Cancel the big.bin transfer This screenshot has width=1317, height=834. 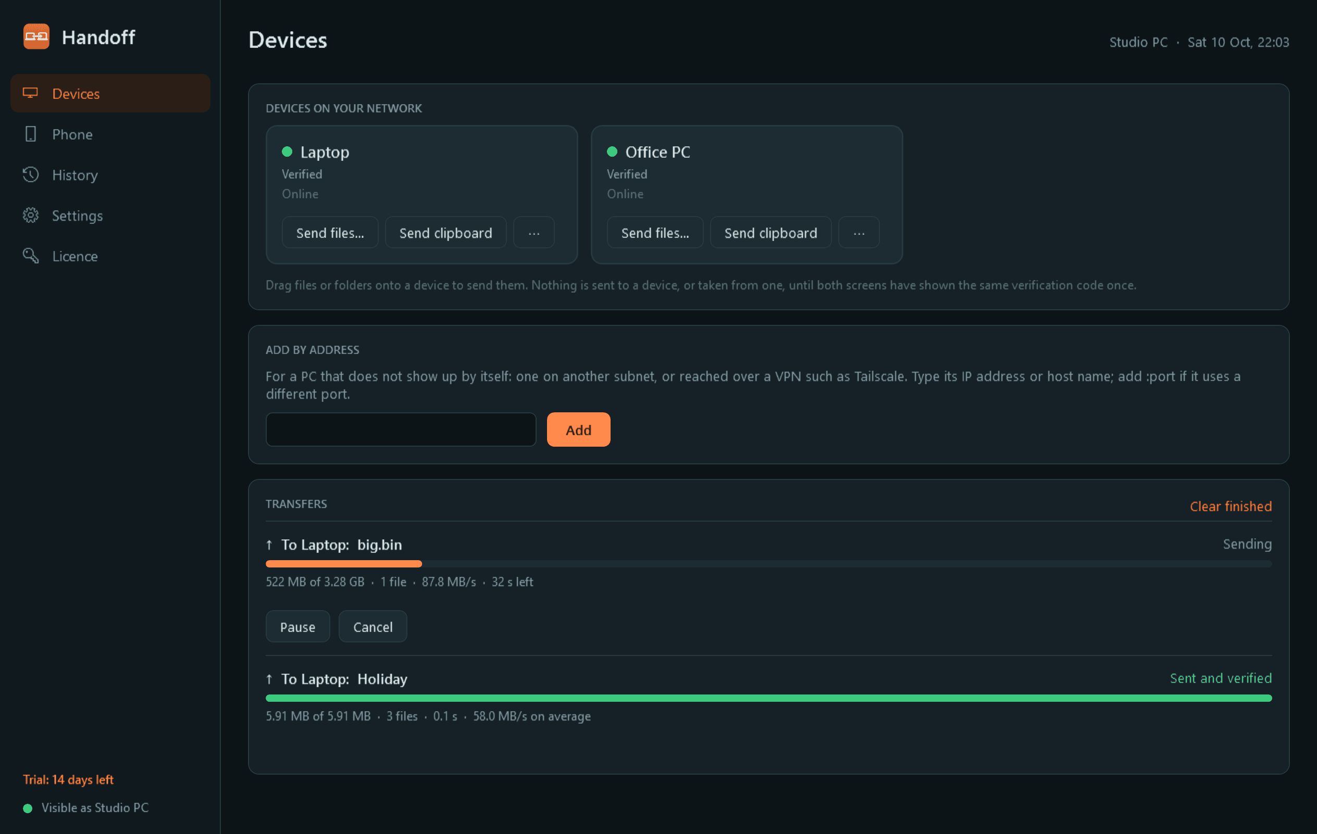click(372, 627)
